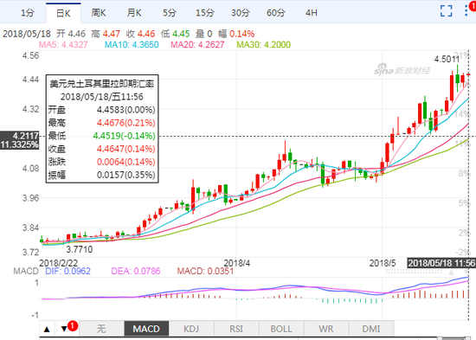Click the DIF: 0.0962 value
The height and width of the screenshot is (340, 476).
click(x=68, y=271)
